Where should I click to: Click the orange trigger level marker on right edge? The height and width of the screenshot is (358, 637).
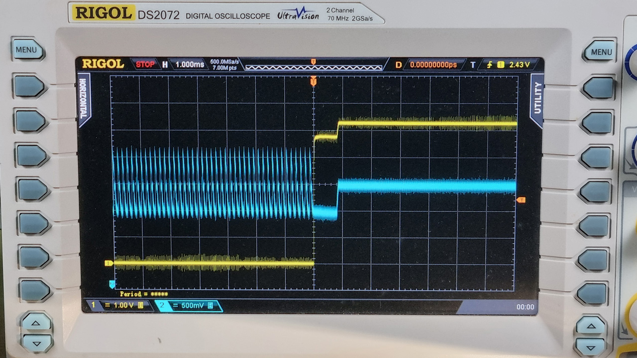tap(521, 200)
